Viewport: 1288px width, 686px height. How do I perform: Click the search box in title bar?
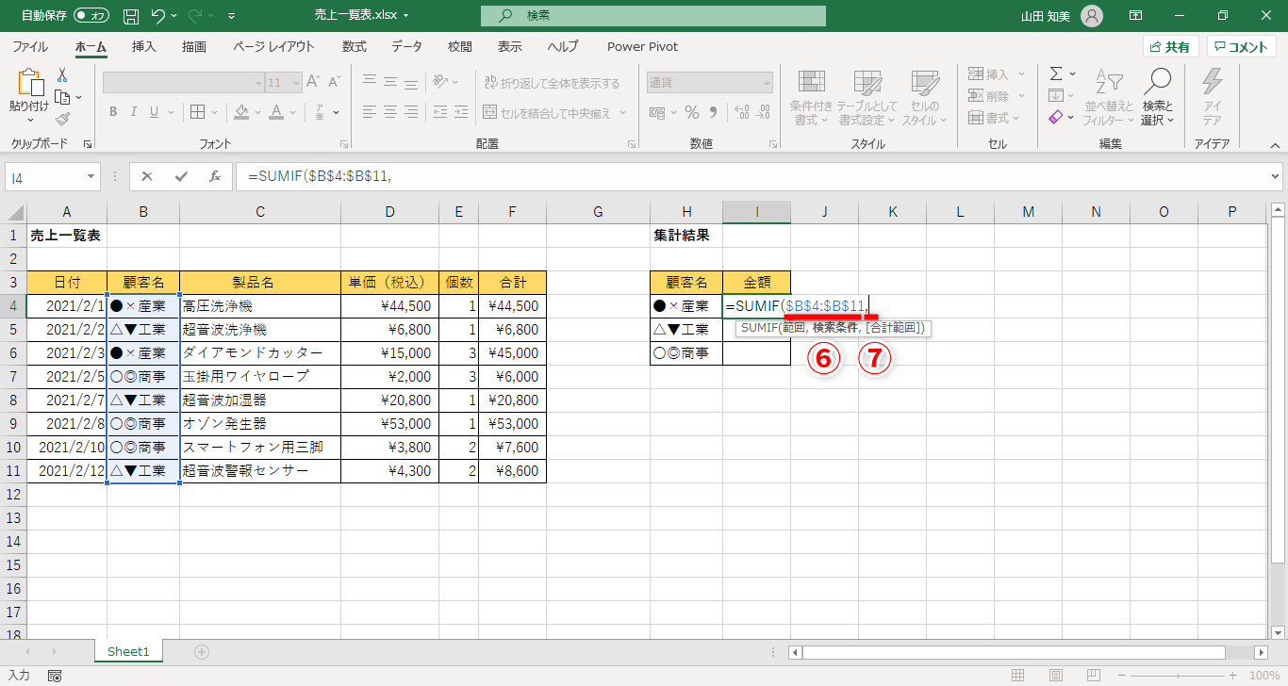652,16
